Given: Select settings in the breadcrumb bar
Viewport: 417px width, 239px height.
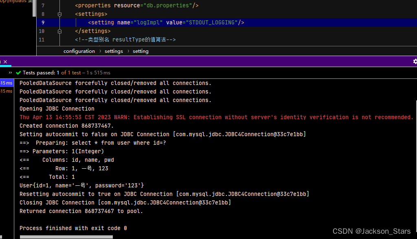Looking at the screenshot, I should click(x=113, y=51).
